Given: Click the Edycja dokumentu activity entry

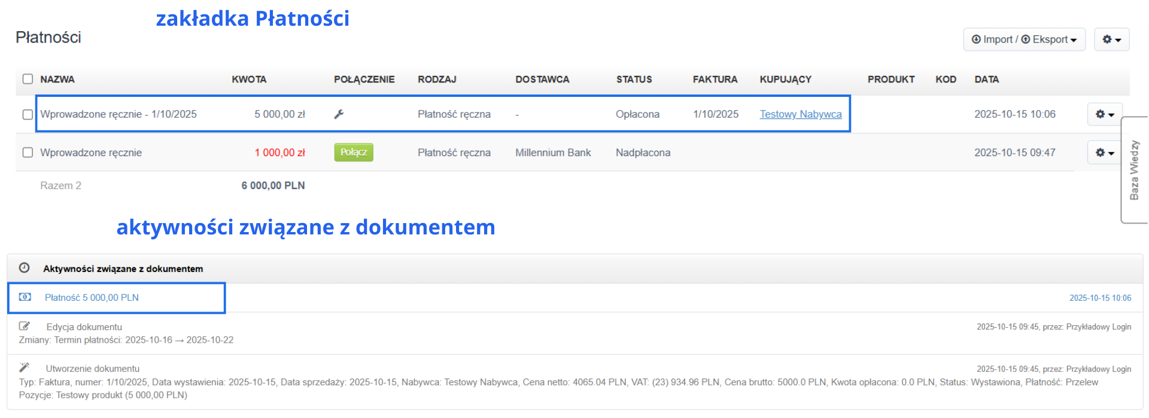Looking at the screenshot, I should [x=84, y=327].
